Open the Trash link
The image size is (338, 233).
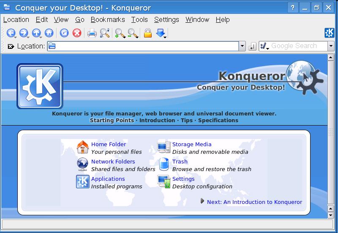tap(180, 161)
